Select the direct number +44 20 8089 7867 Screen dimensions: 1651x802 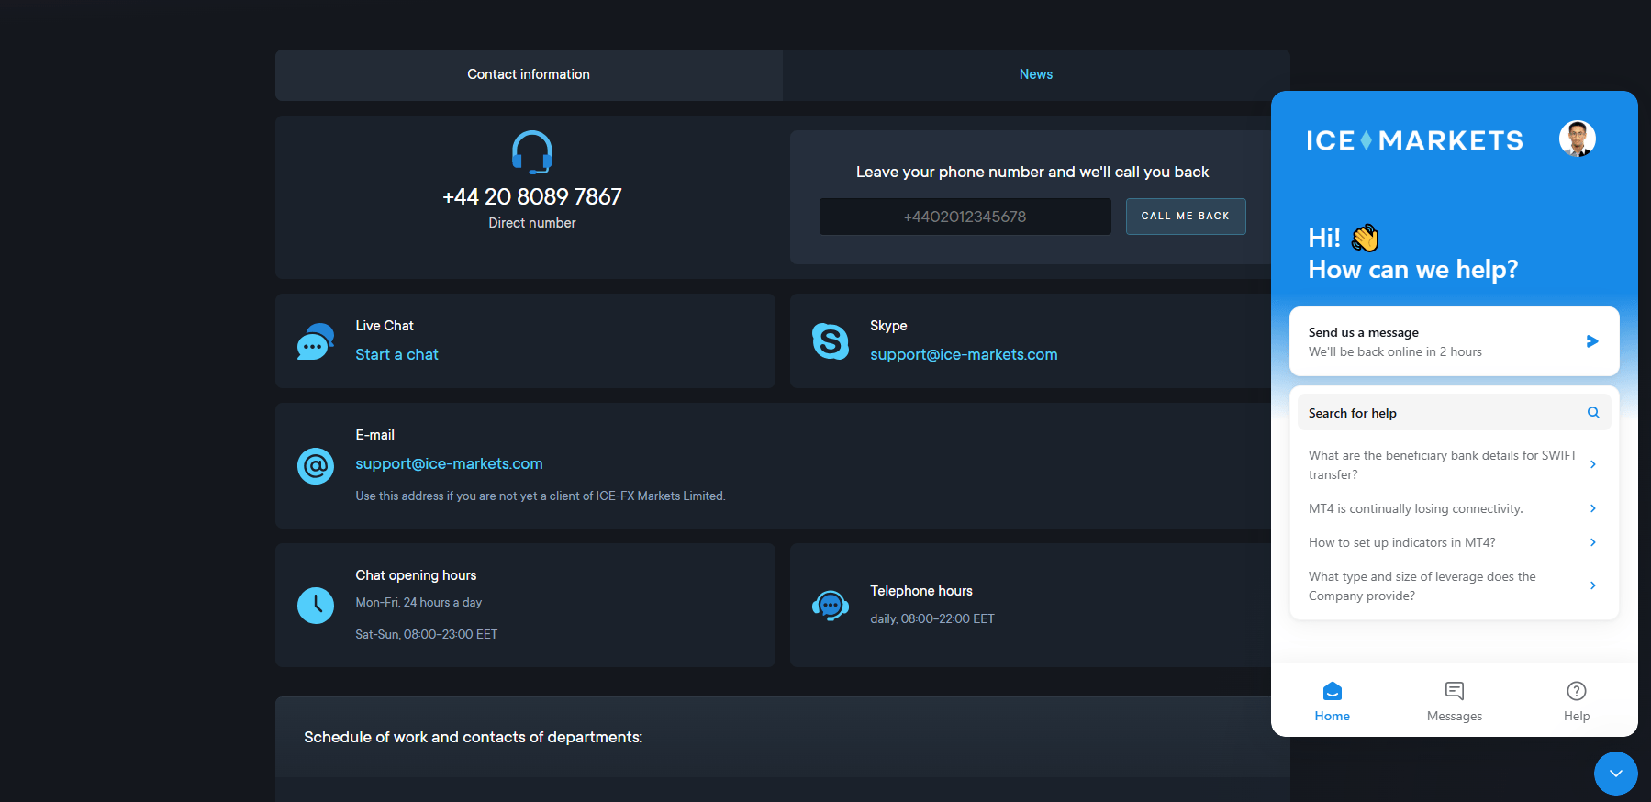532,196
